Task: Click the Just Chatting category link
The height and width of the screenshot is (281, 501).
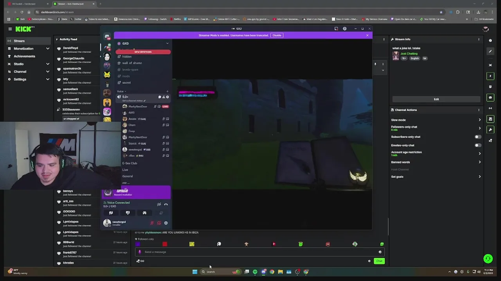Action: (409, 54)
